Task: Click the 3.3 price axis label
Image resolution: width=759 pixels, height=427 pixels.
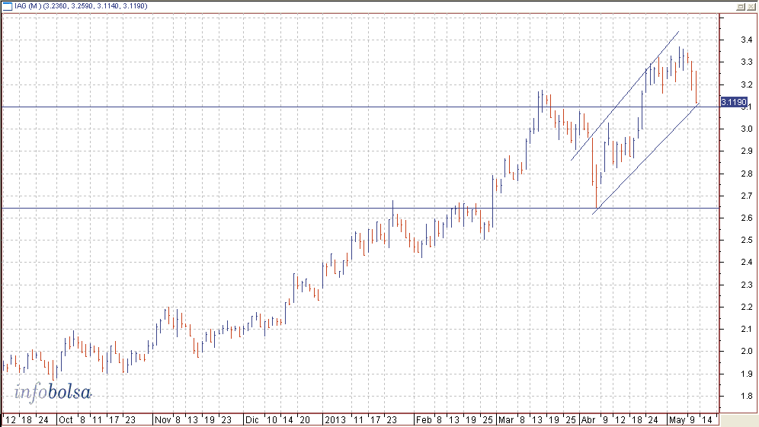Action: point(746,62)
